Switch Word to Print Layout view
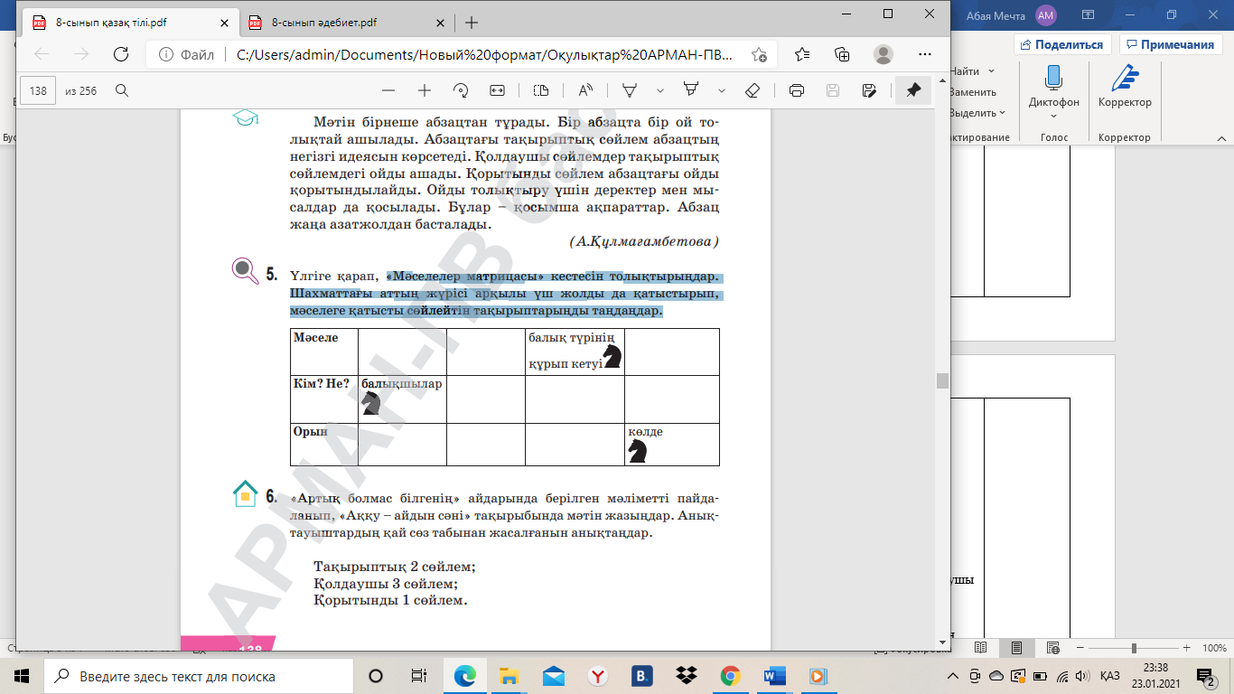Image resolution: width=1234 pixels, height=694 pixels. click(x=1017, y=648)
